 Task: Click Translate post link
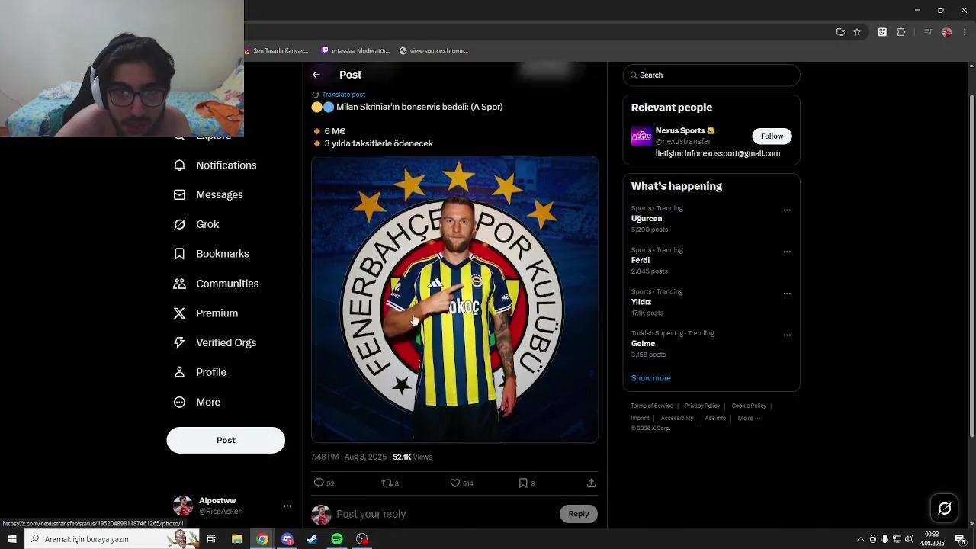343,95
